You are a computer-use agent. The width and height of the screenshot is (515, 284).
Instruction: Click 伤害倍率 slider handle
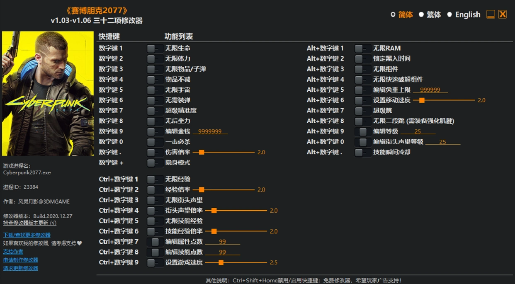coord(202,153)
